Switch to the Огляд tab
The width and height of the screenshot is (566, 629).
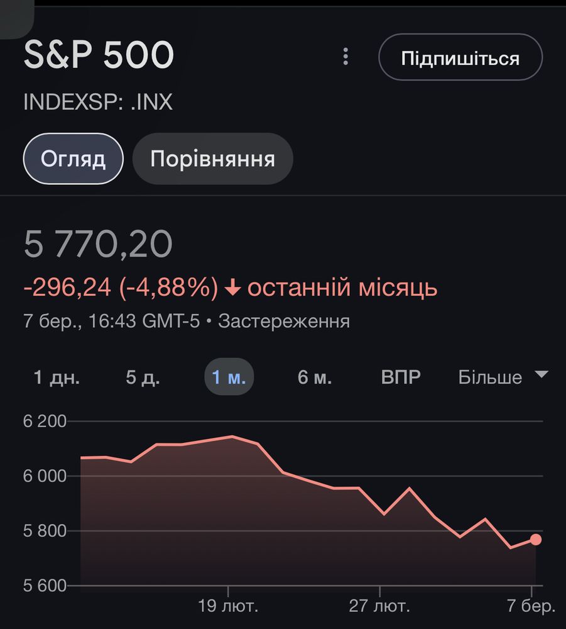tap(73, 159)
